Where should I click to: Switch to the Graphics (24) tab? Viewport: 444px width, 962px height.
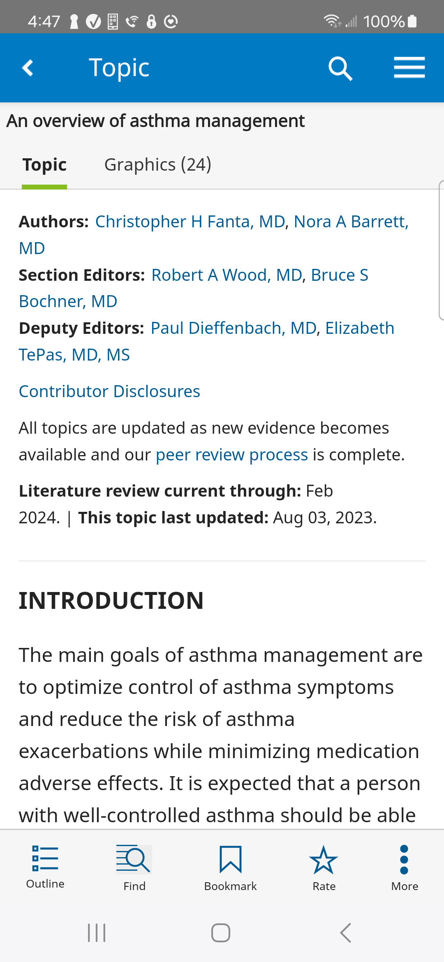157,165
